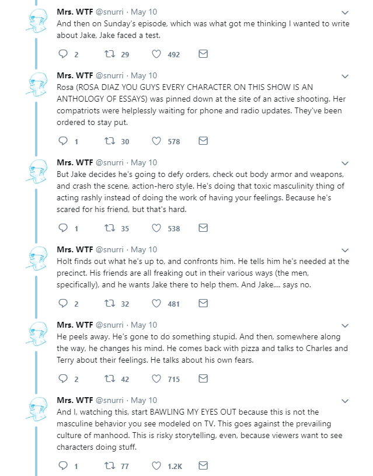Reply to the 'BAWLING MY EYES OUT' tweet
Screen dimensions: 373x476
tap(64, 466)
